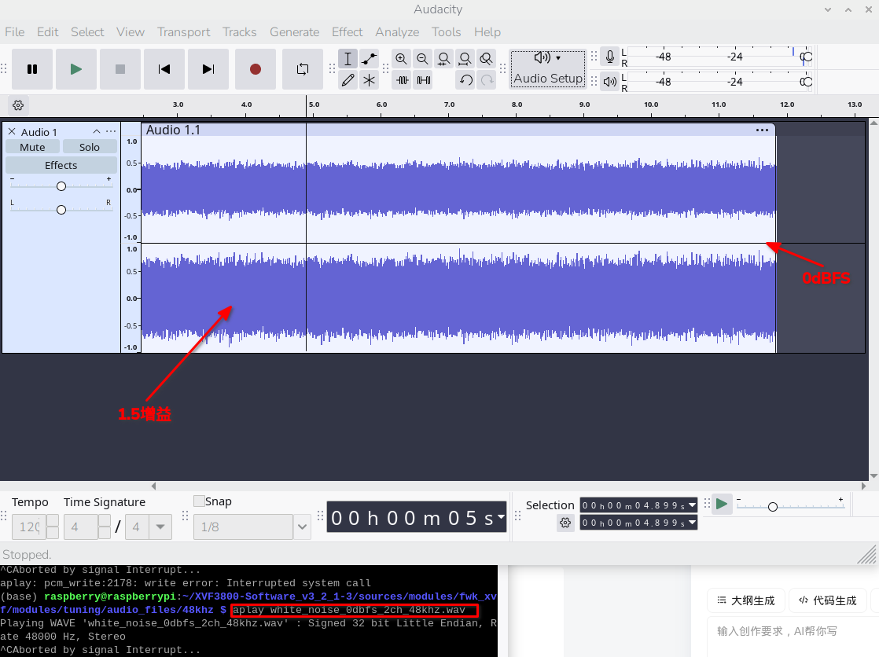Open the Tracks menu

tap(239, 32)
